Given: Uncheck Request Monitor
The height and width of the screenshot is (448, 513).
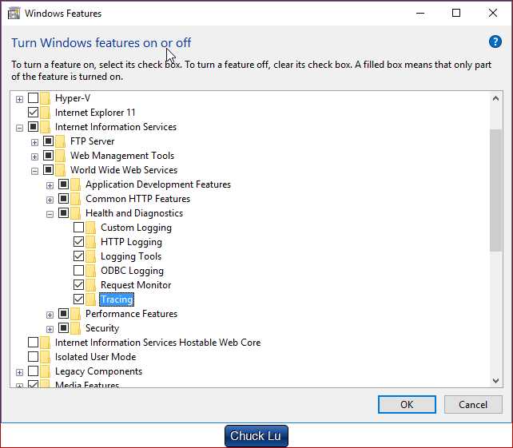Looking at the screenshot, I should (x=78, y=285).
